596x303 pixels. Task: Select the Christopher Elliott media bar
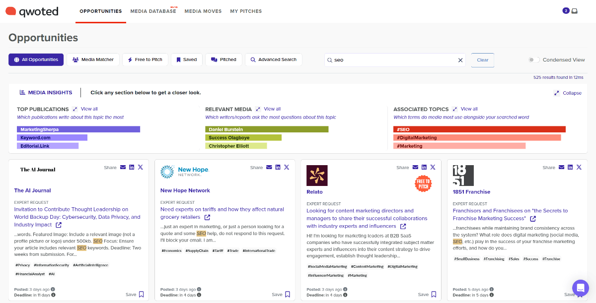(236, 146)
